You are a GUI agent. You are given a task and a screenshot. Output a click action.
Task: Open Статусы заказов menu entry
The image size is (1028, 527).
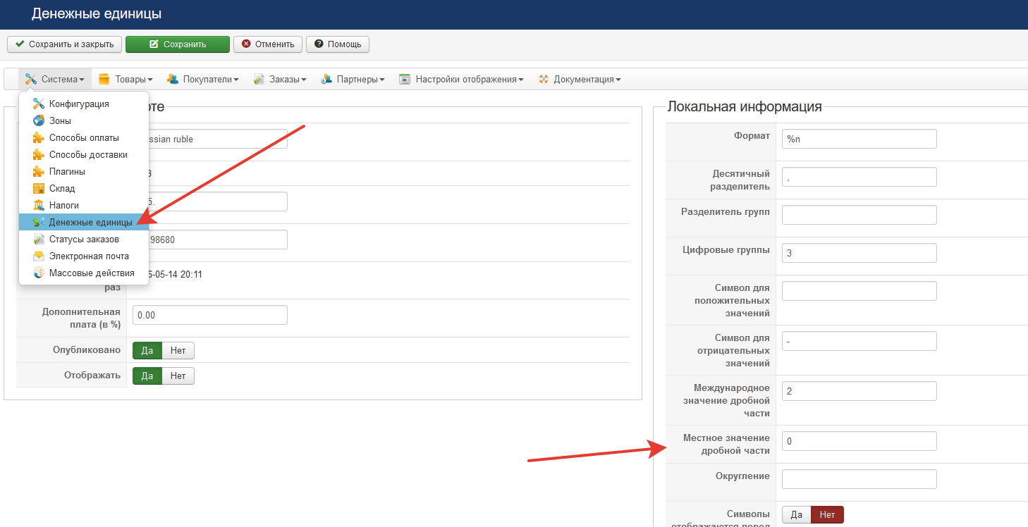[84, 239]
